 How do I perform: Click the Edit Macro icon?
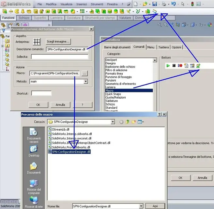(192, 66)
